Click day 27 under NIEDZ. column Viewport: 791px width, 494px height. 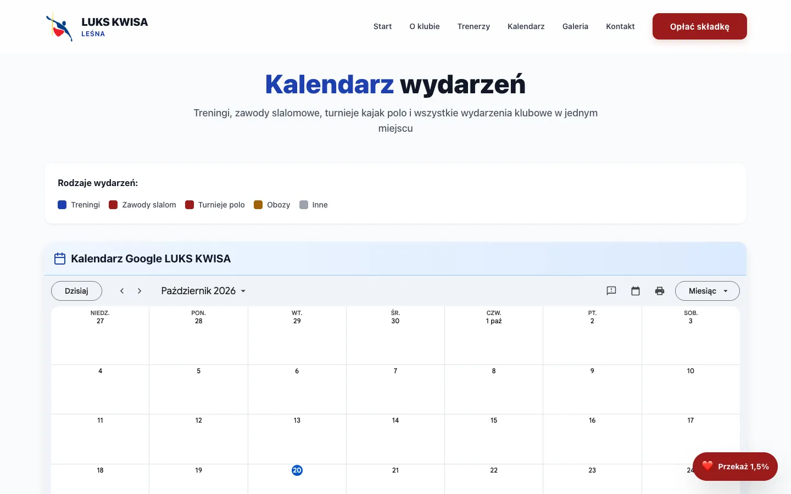[x=100, y=321]
